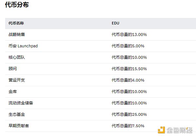196x137 pixels.
Task: Click the 代币分布 heading
Action: [17, 6]
